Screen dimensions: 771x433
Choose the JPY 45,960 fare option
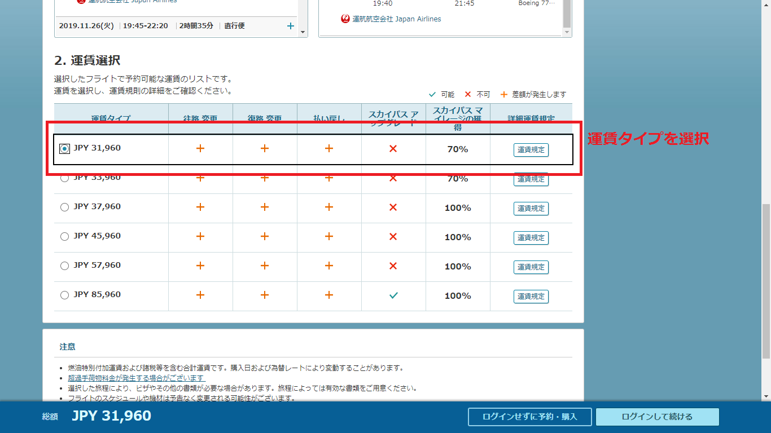click(x=64, y=237)
